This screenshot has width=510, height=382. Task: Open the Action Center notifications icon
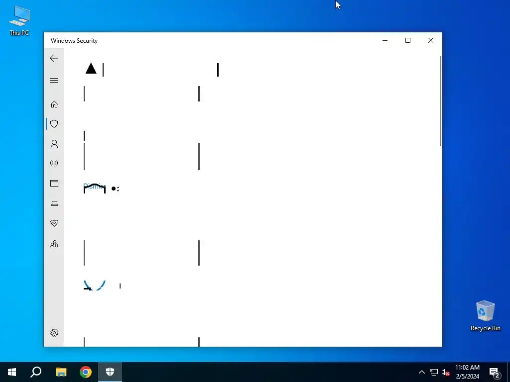tap(495, 372)
